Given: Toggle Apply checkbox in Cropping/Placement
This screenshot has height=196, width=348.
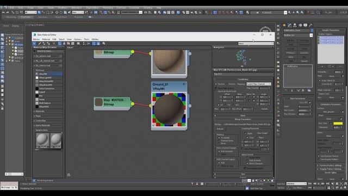Looking at the screenshot, I should pyautogui.click(x=245, y=133).
